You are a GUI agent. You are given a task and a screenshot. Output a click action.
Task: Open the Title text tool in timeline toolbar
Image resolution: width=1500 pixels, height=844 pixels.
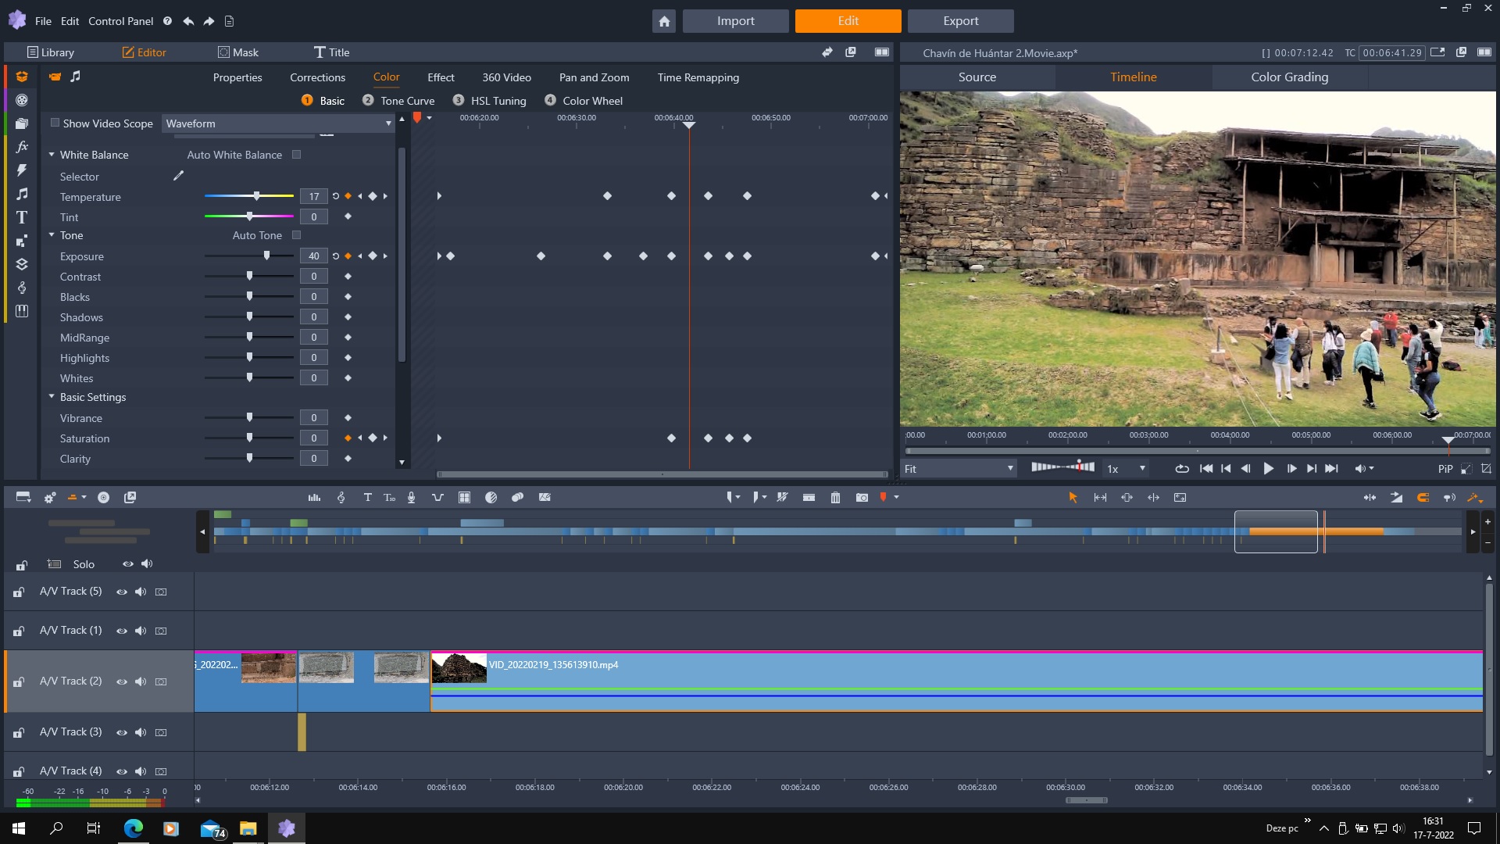point(367,498)
